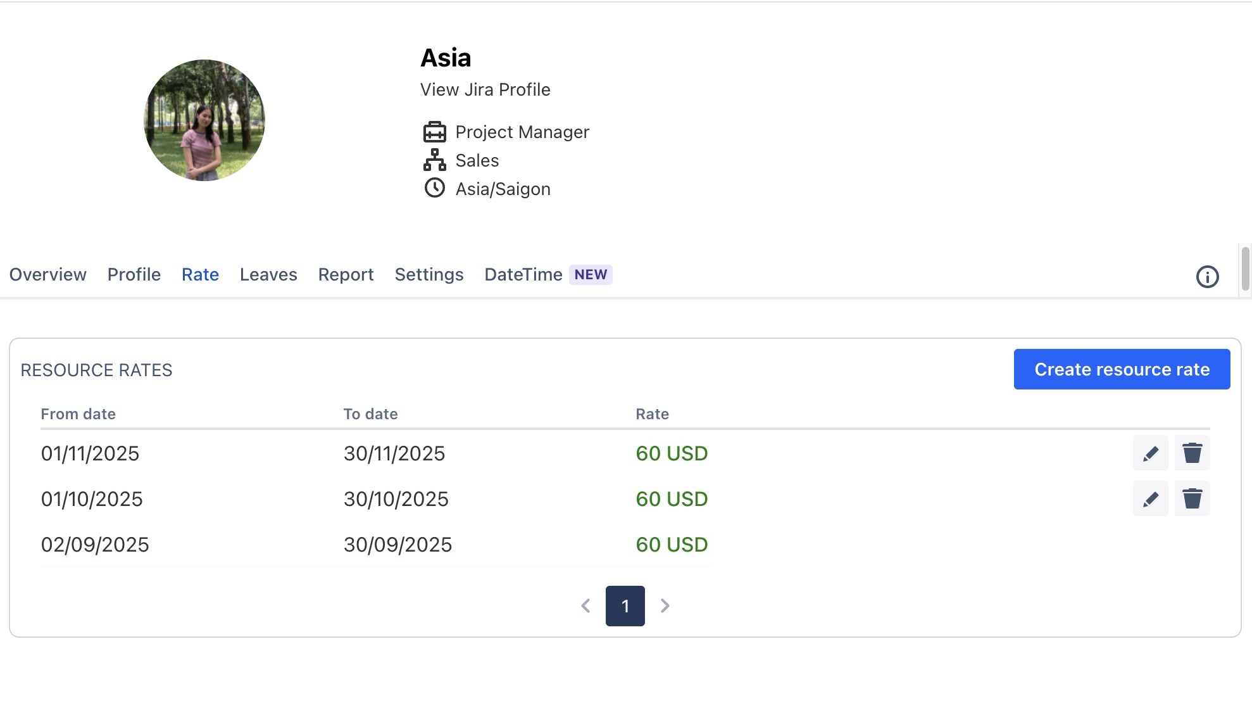
Task: Click the info circle icon
Action: 1207,277
